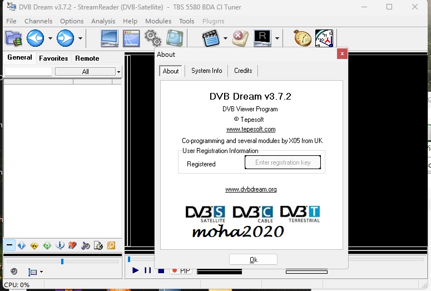Image resolution: width=431 pixels, height=291 pixels.
Task: Click the clapperboard recordings icon
Action: 211,38
